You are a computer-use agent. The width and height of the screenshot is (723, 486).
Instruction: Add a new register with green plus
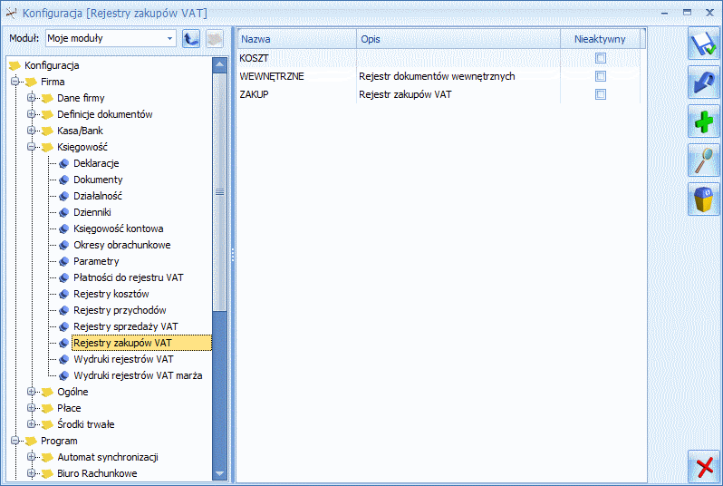point(704,121)
